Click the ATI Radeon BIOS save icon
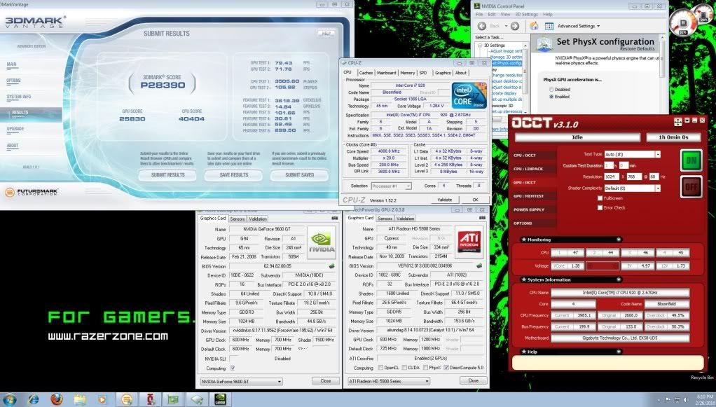The height and width of the screenshot is (407, 716). click(x=480, y=266)
